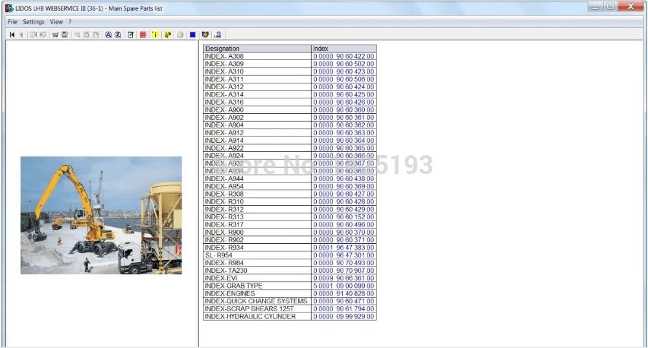Open the View menu
Image resolution: width=648 pixels, height=348 pixels.
(56, 22)
